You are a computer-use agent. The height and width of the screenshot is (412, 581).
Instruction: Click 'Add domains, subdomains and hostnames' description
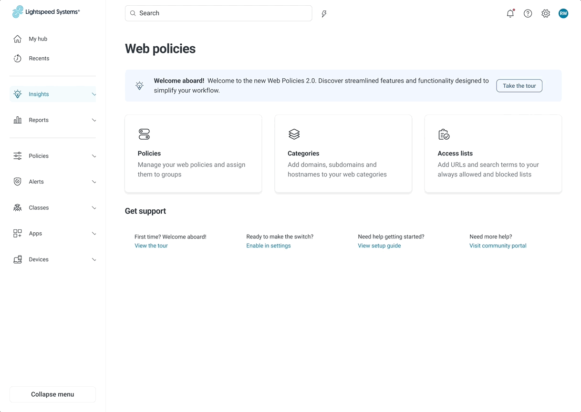[x=337, y=170]
